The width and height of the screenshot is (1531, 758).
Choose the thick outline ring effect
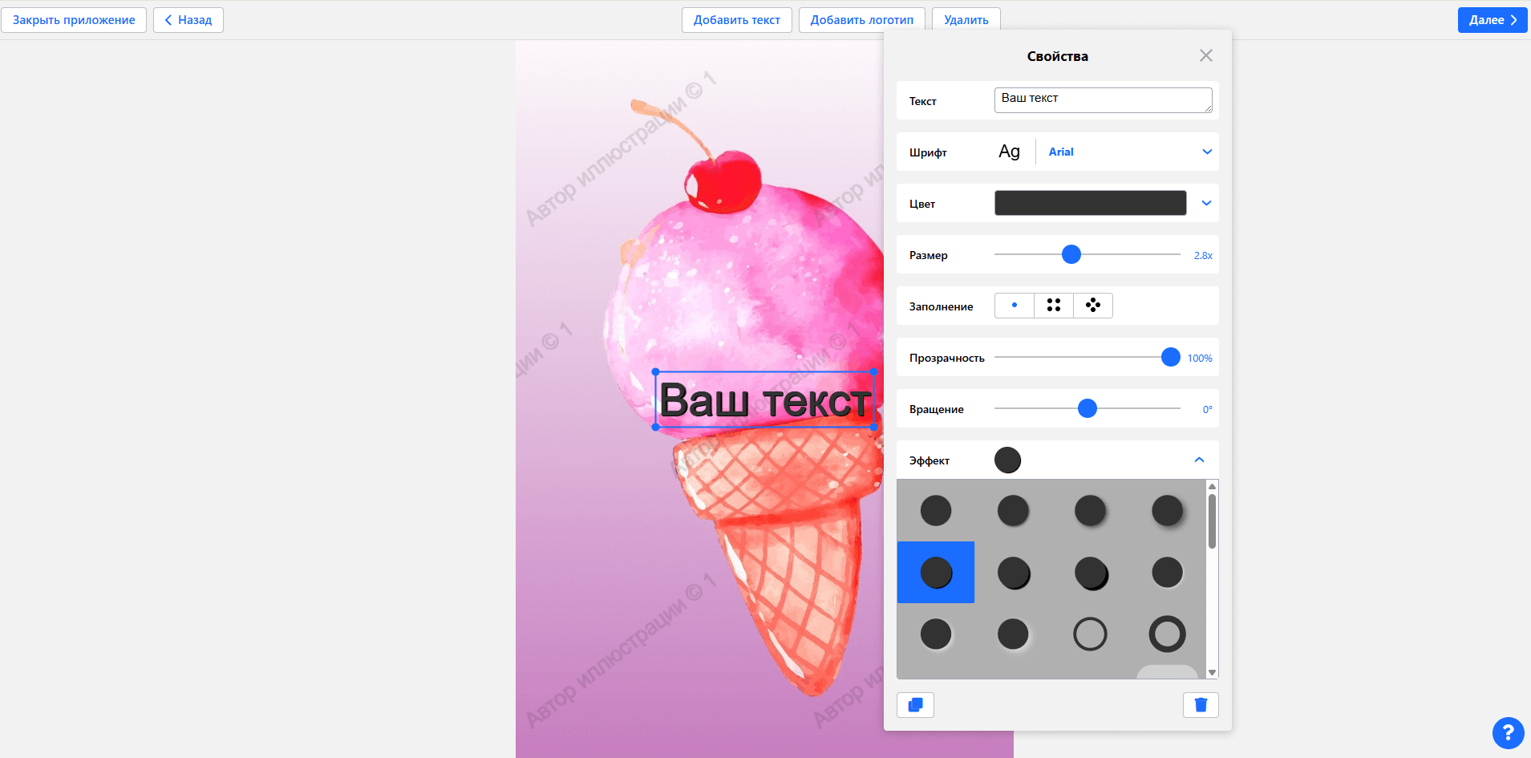pyautogui.click(x=1167, y=634)
